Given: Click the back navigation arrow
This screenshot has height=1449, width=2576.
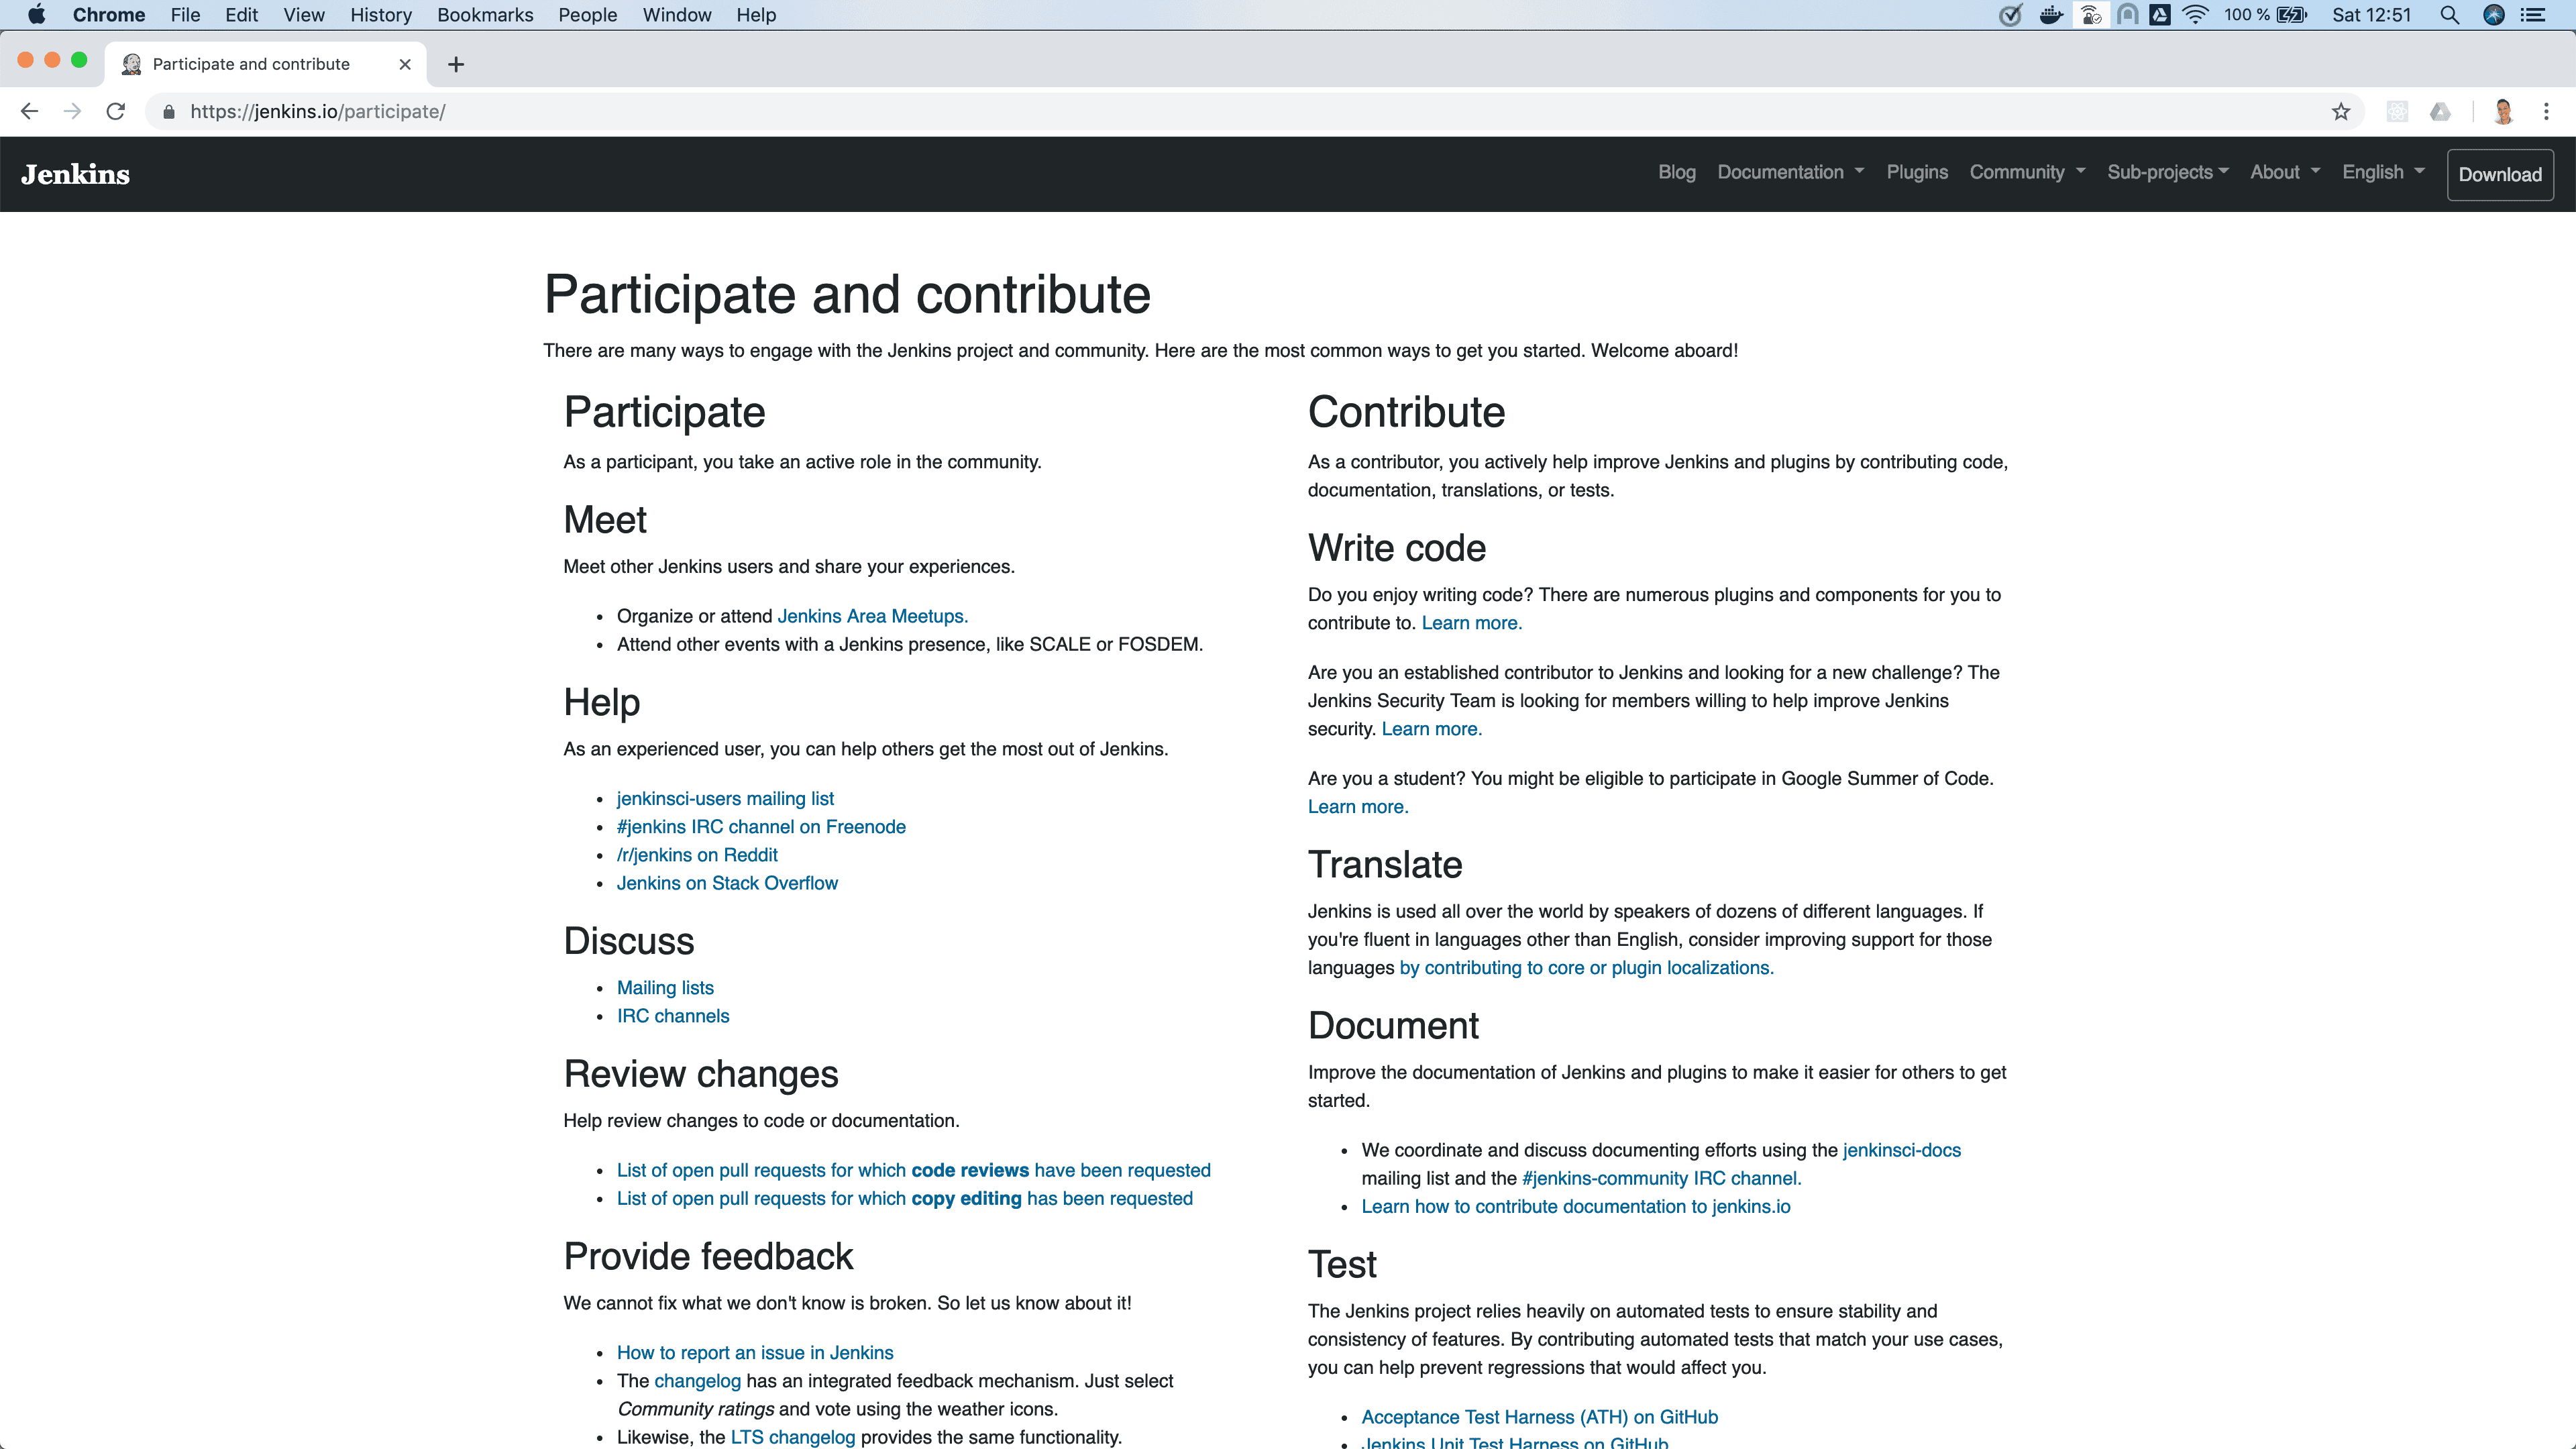Looking at the screenshot, I should click(28, 111).
